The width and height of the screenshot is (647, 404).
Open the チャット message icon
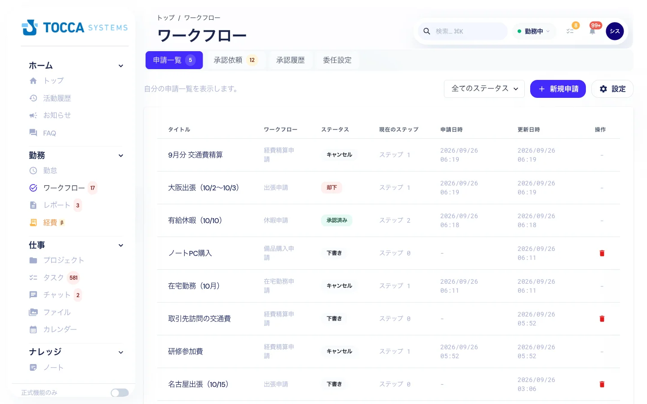[33, 295]
